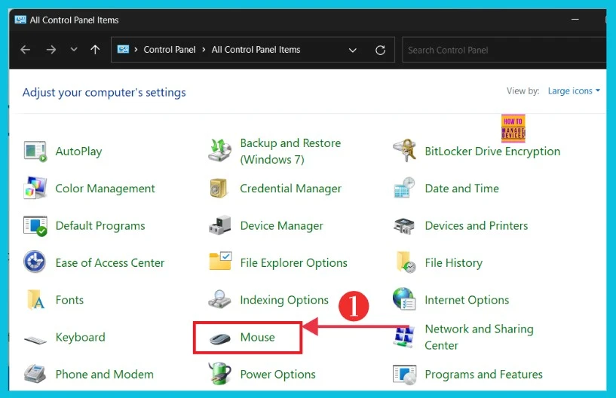Open the Ease of Access Center link
The height and width of the screenshot is (398, 616).
110,262
